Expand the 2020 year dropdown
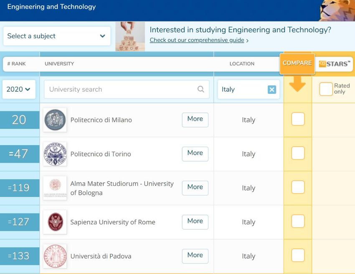The width and height of the screenshot is (355, 274). click(x=19, y=89)
